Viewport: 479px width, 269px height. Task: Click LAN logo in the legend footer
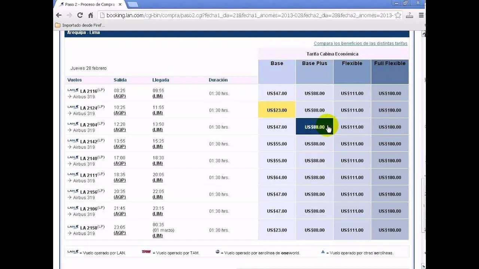click(73, 252)
